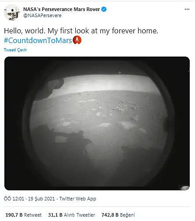Open the 31,1 B Alıntı Tweetler list

click(x=71, y=215)
